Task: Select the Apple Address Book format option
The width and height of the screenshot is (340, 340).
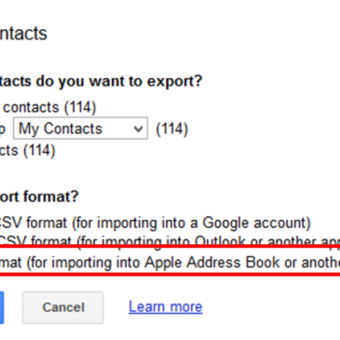Action: click(x=170, y=263)
